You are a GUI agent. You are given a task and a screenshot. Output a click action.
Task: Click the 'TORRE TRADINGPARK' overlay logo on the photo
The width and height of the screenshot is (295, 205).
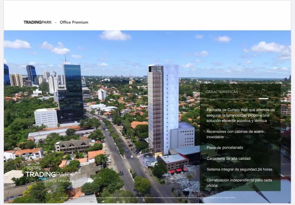[x=50, y=172]
